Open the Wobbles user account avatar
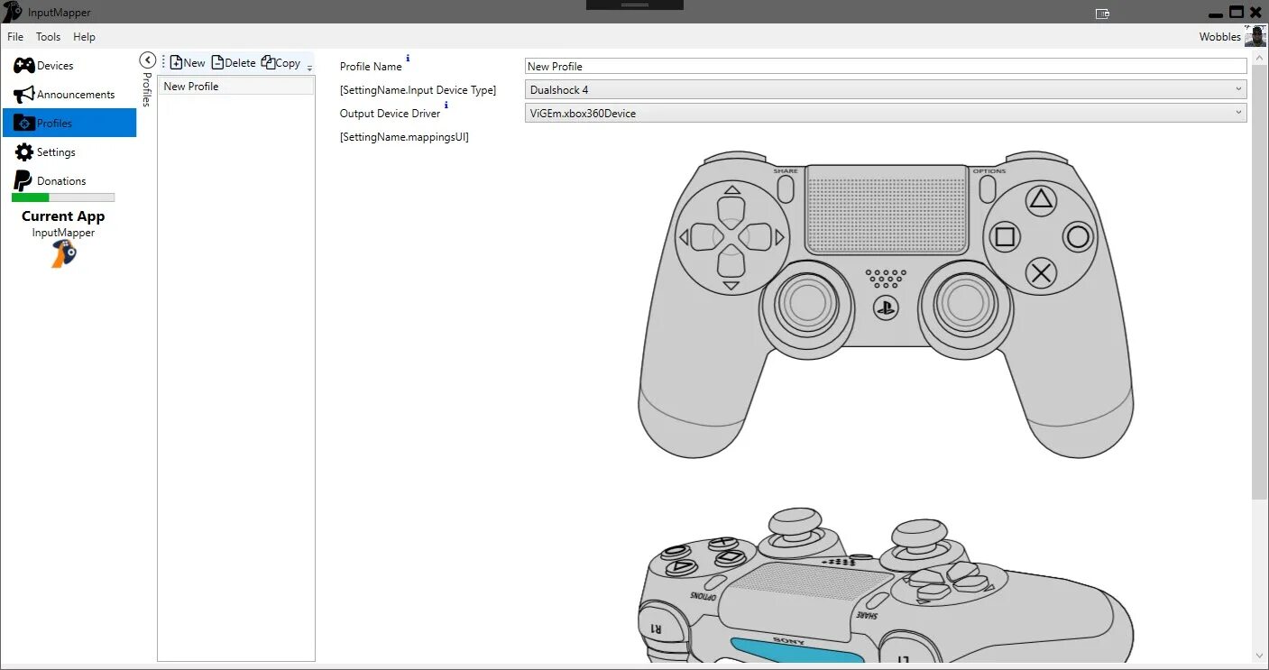The width and height of the screenshot is (1269, 670). click(x=1255, y=37)
